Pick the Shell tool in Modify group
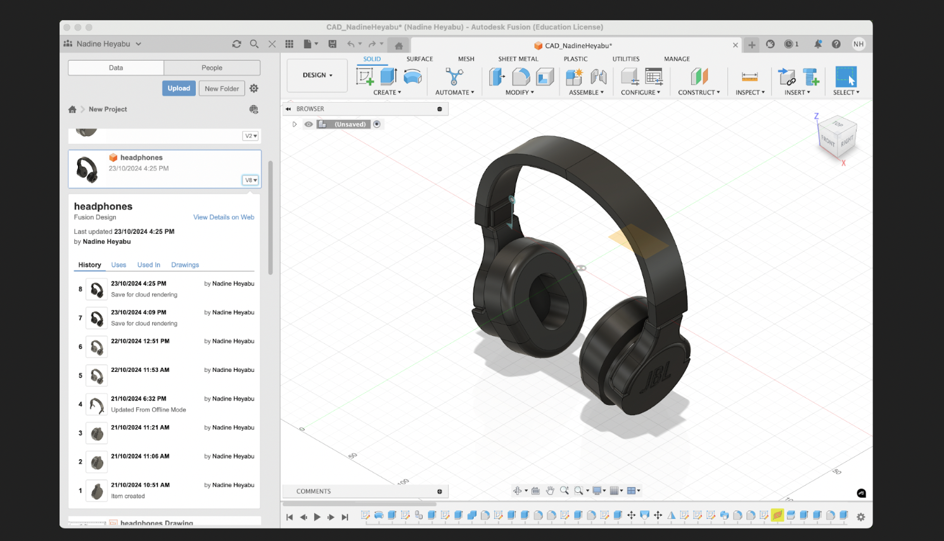 545,77
